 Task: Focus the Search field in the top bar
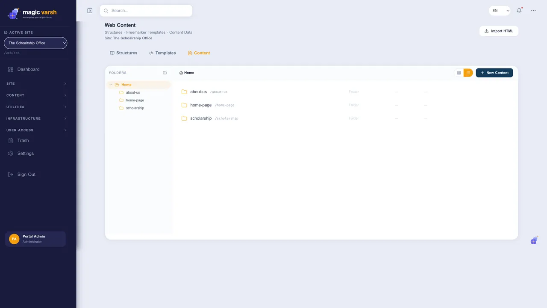click(146, 11)
